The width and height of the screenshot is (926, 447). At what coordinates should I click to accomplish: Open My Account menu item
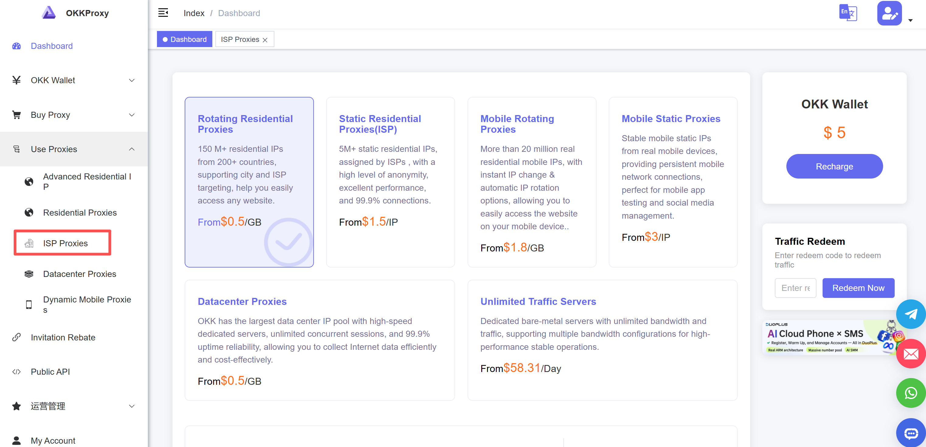[x=74, y=440]
